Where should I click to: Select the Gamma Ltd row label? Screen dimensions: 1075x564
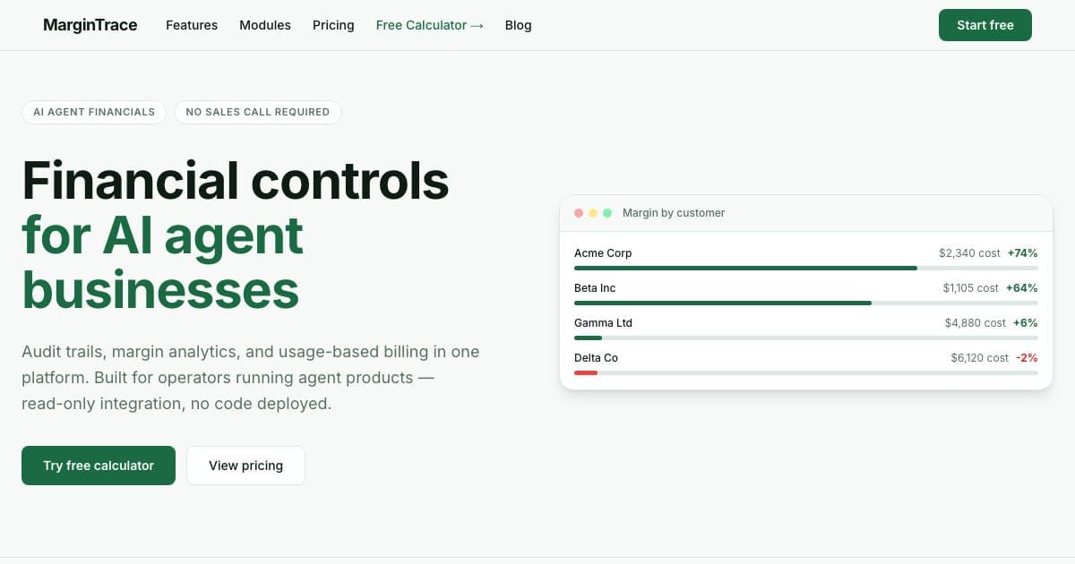(x=603, y=323)
